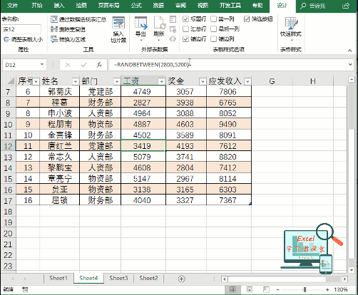Open 奖金 column filter dropdown
Viewport: 358px width, 295px height.
pyautogui.click(x=203, y=82)
